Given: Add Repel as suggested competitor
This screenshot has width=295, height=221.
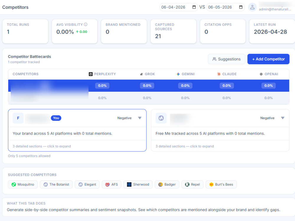Looking at the screenshot, I should point(192,184).
